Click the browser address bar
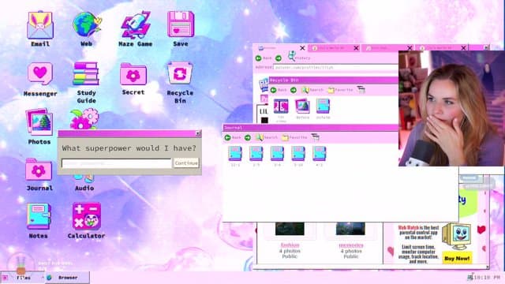505x284 pixels. [335, 67]
